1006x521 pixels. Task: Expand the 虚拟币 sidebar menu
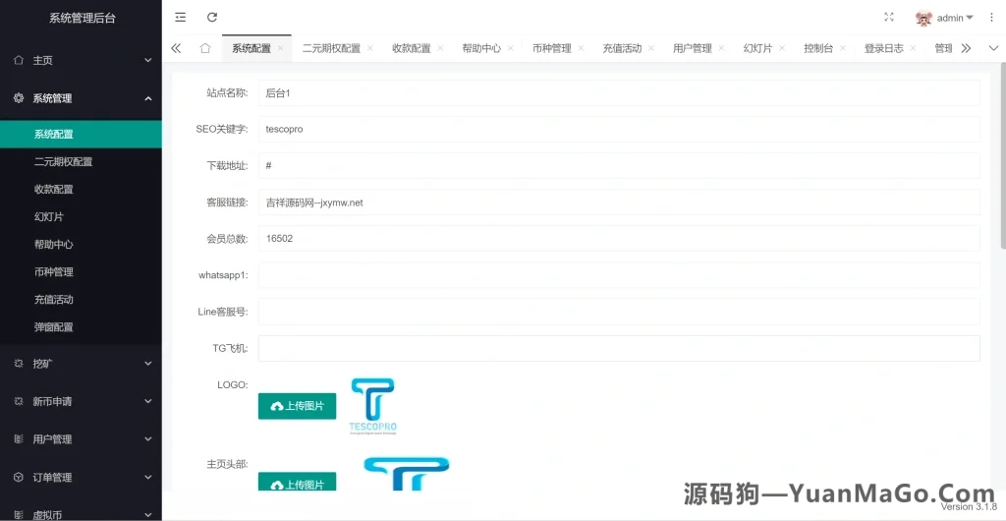tap(81, 513)
